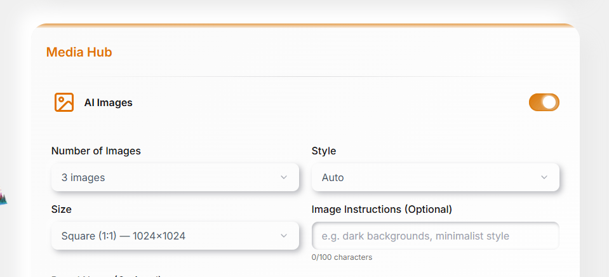The image size is (609, 277).
Task: Select the Auto style value text
Action: coord(333,177)
